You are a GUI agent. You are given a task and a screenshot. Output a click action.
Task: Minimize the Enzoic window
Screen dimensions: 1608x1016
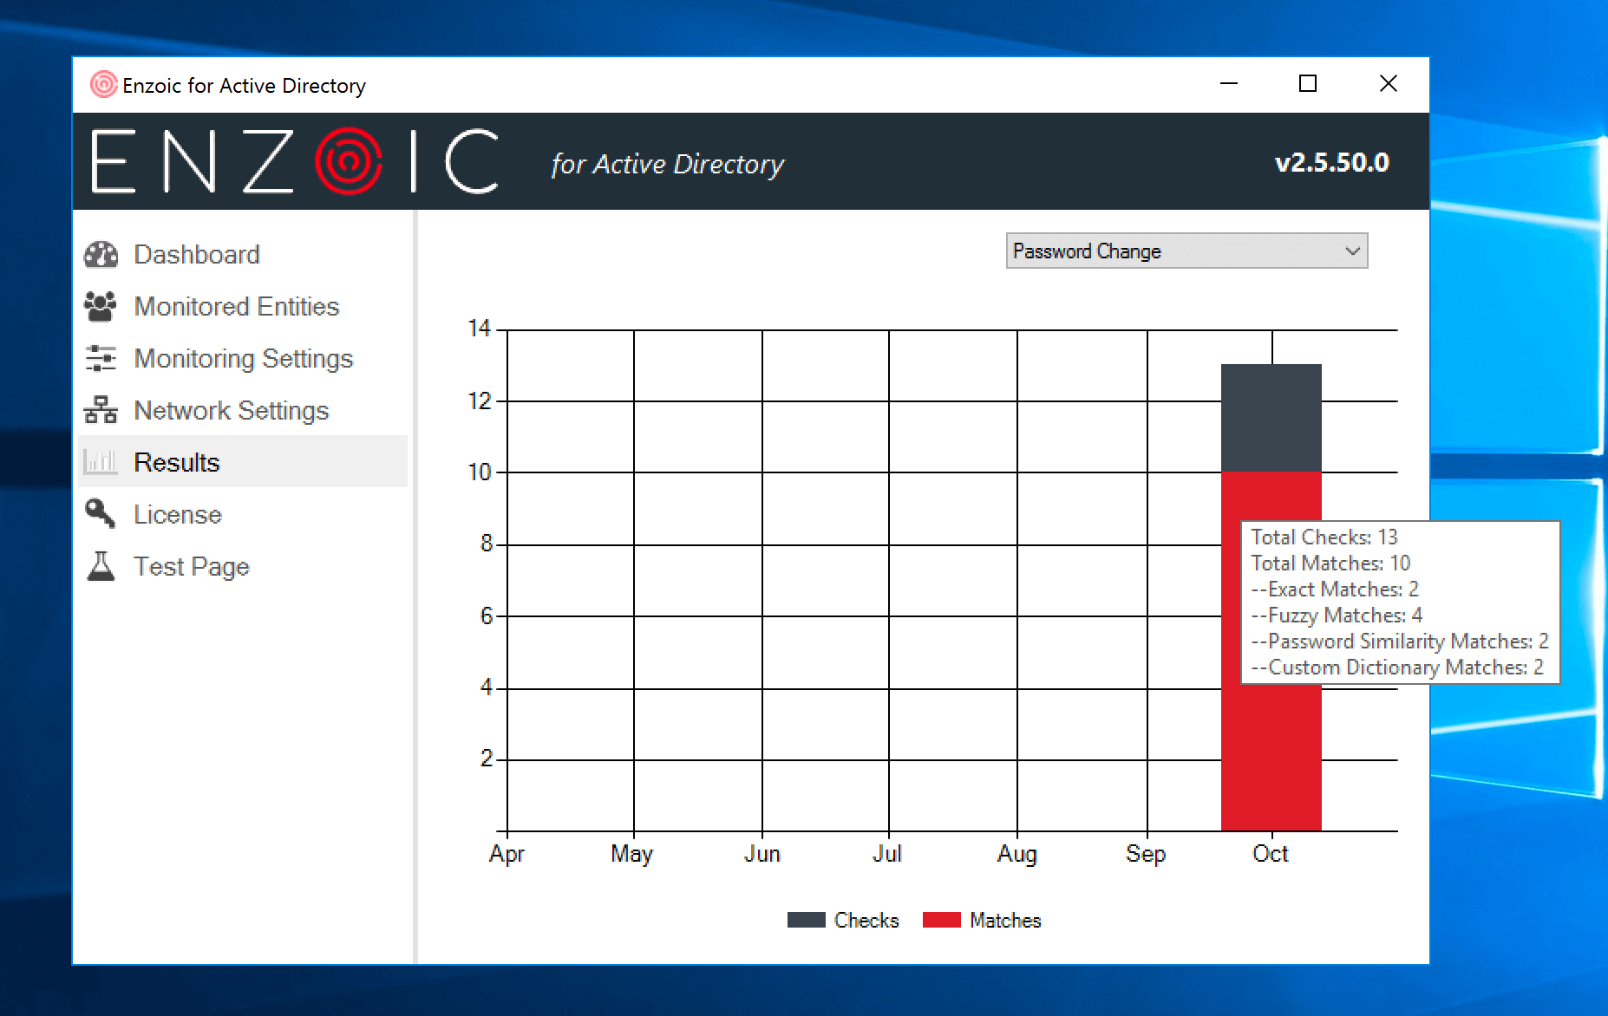pyautogui.click(x=1229, y=84)
